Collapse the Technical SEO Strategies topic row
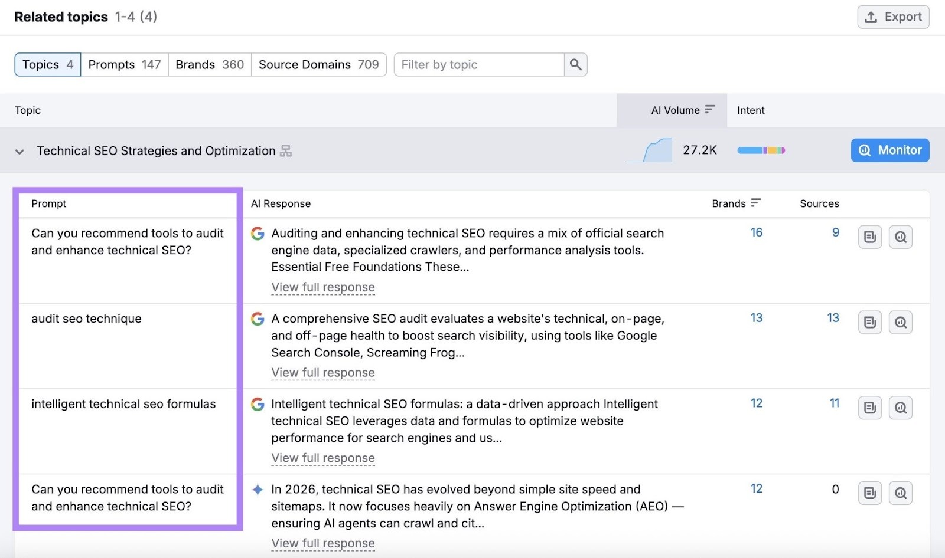 19,150
